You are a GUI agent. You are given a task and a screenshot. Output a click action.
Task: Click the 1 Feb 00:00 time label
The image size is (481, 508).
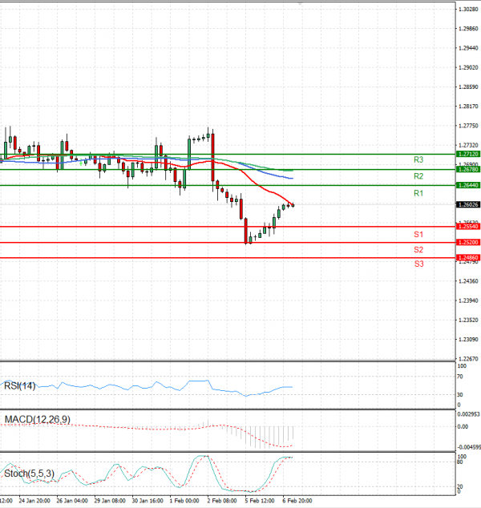click(184, 501)
